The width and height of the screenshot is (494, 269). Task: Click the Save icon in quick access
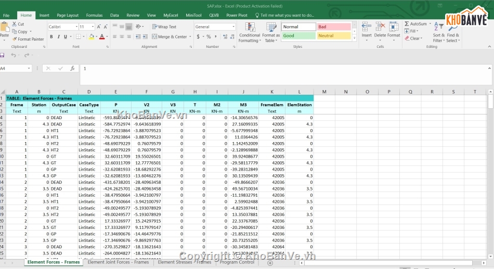tap(2, 55)
